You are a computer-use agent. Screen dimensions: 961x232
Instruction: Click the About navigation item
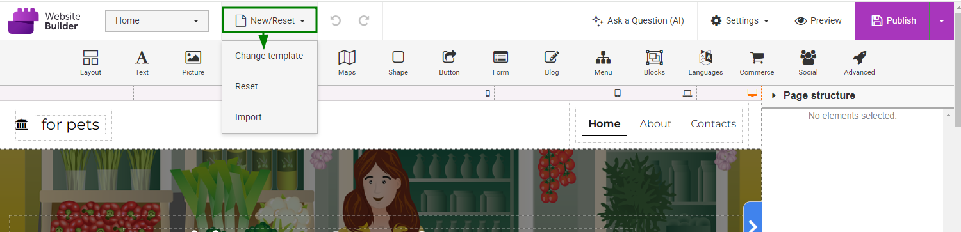(655, 124)
